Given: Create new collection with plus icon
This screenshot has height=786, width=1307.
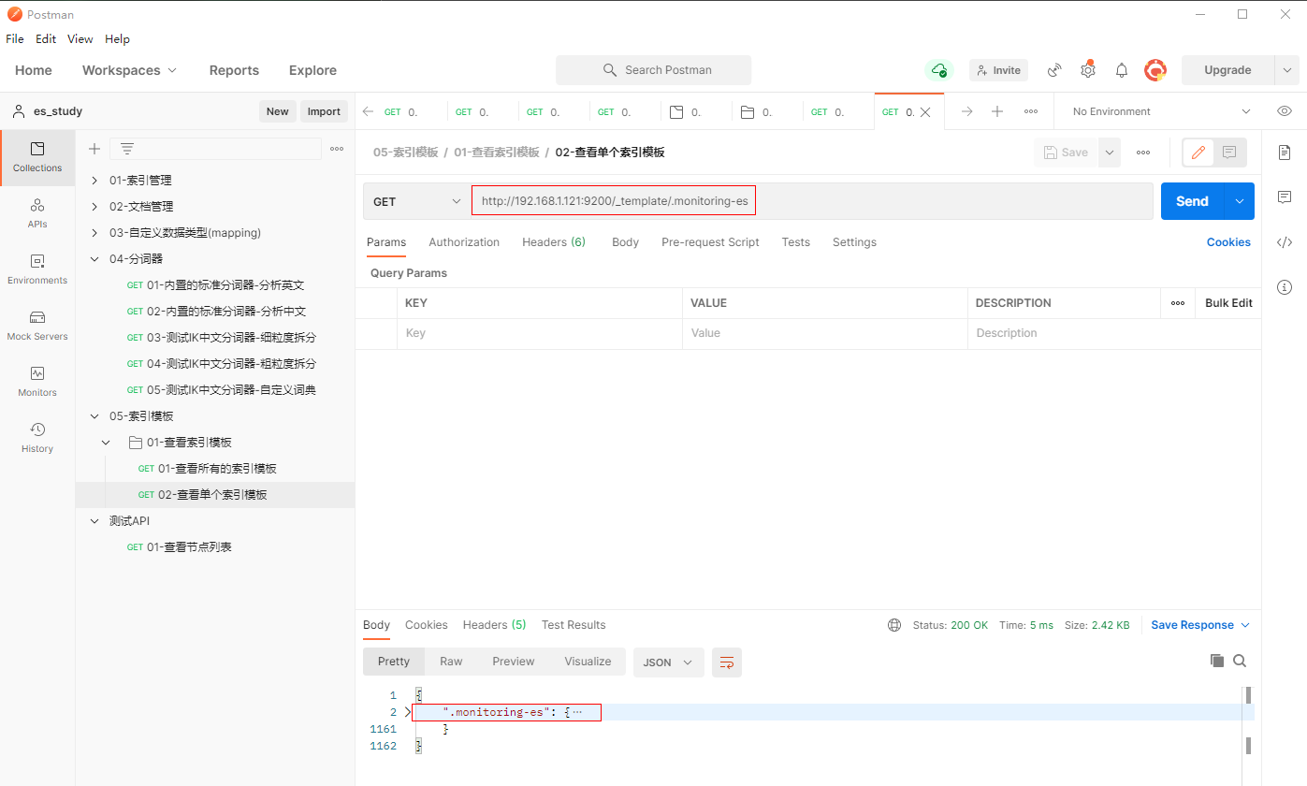Looking at the screenshot, I should [x=94, y=149].
